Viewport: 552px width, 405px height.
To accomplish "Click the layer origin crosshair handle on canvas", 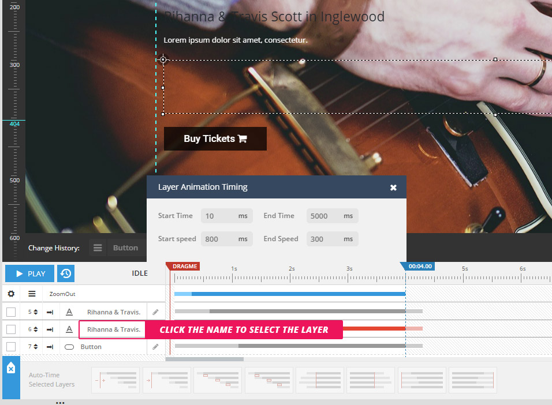I will coord(163,60).
